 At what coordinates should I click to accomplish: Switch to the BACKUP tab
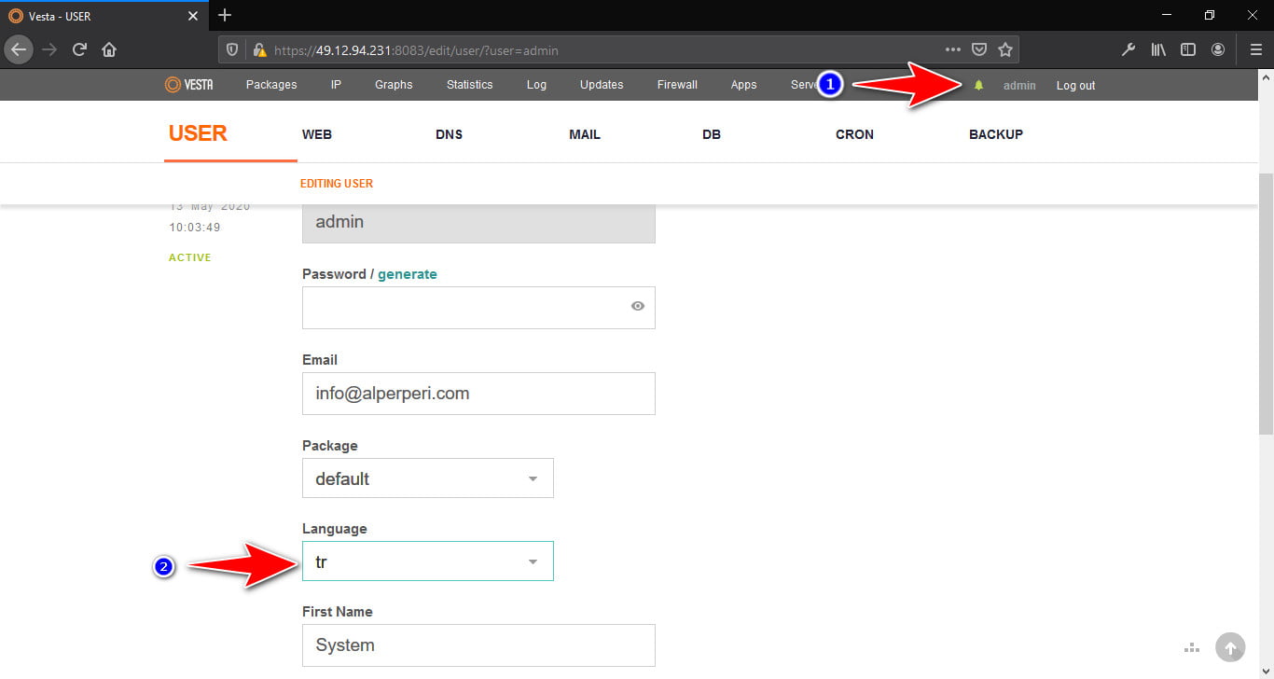click(996, 134)
